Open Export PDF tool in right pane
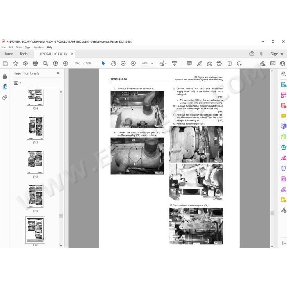The height and width of the screenshot is (287, 287). point(283,84)
